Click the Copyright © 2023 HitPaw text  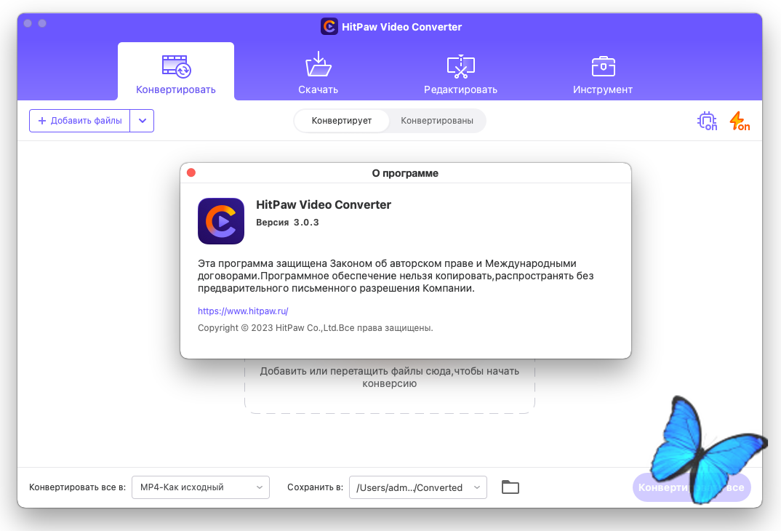[x=316, y=328]
